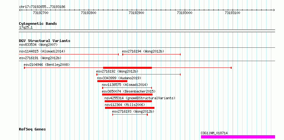The image size is (284, 140).
Task: Click the thick red bar of esv2104946
Action: coord(127,68)
